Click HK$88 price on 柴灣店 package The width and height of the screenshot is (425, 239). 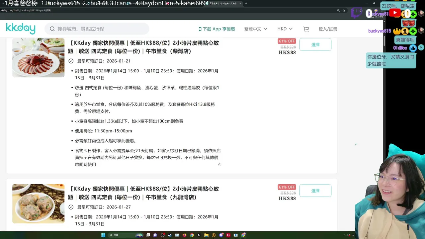click(287, 52)
